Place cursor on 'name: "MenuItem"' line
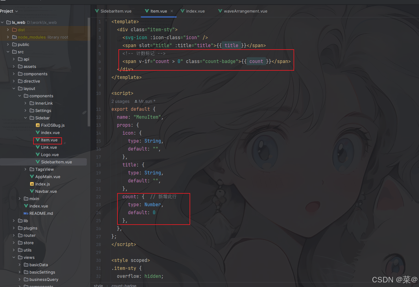Image resolution: width=419 pixels, height=287 pixels. click(x=140, y=117)
